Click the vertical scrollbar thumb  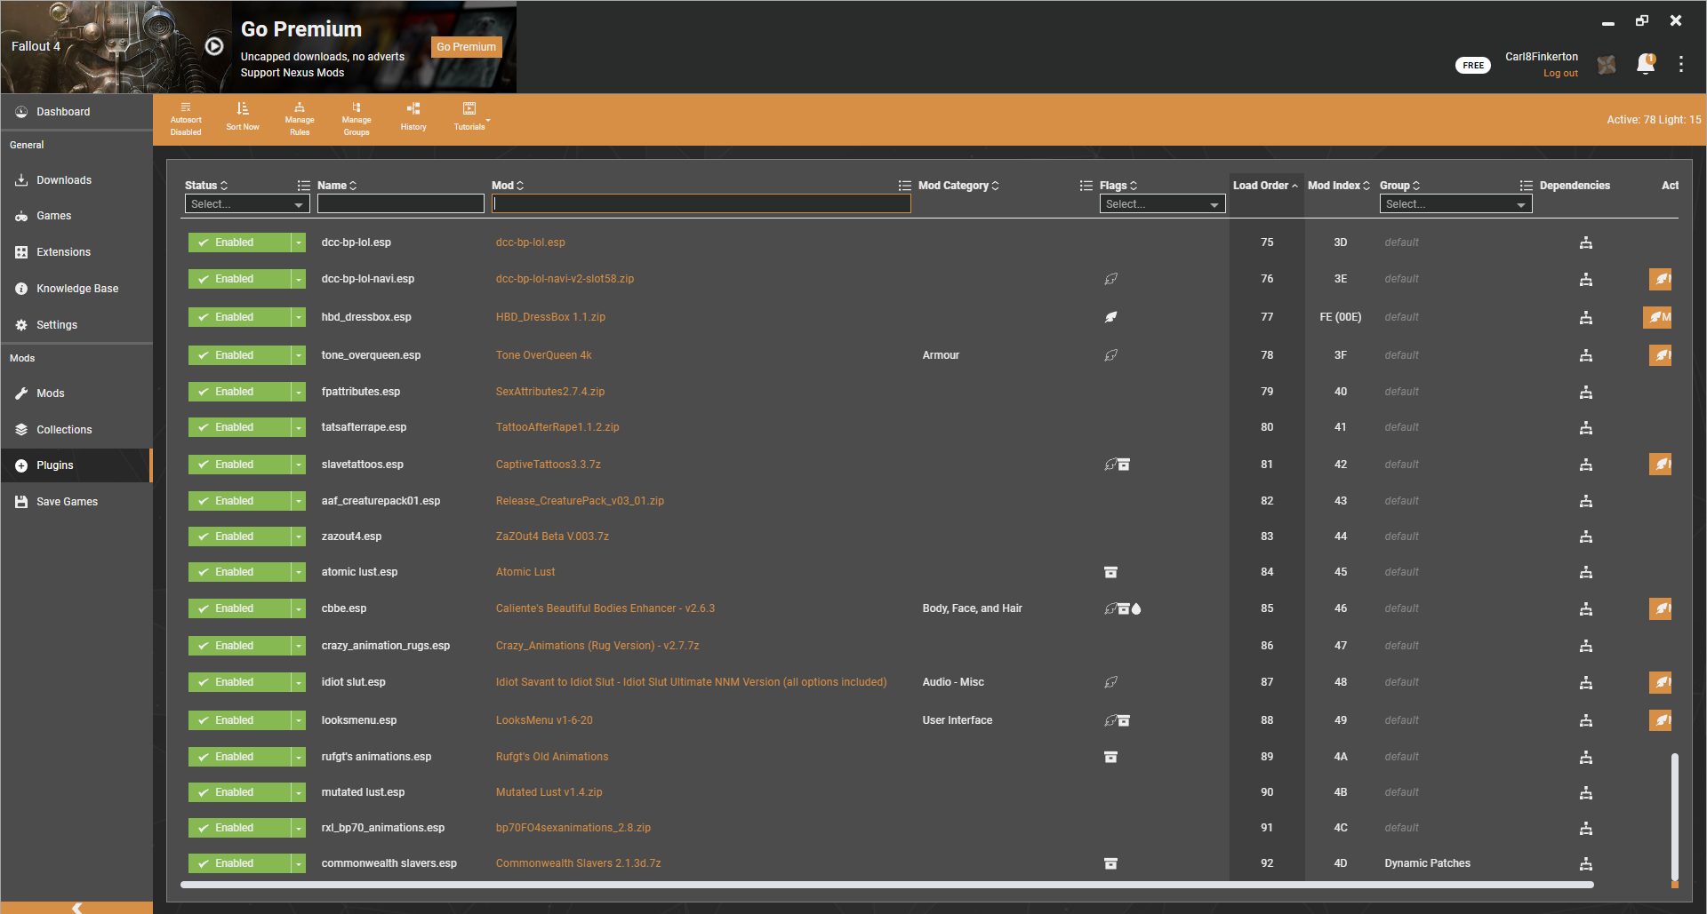(x=1675, y=817)
